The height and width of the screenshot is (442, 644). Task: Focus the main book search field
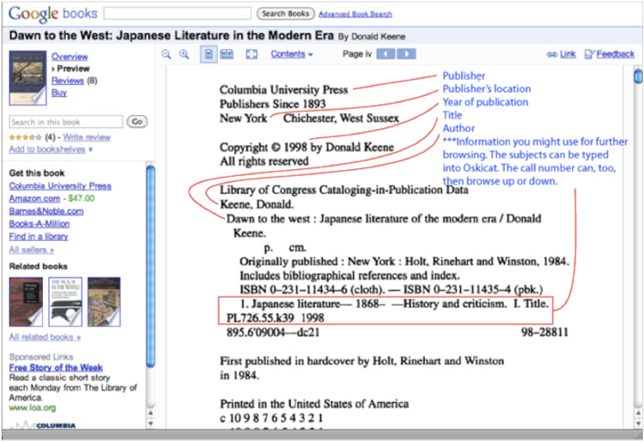coord(178,13)
